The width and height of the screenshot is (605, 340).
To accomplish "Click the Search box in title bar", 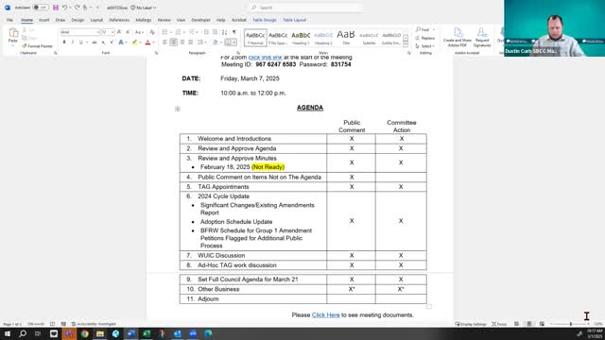I will point(305,8).
